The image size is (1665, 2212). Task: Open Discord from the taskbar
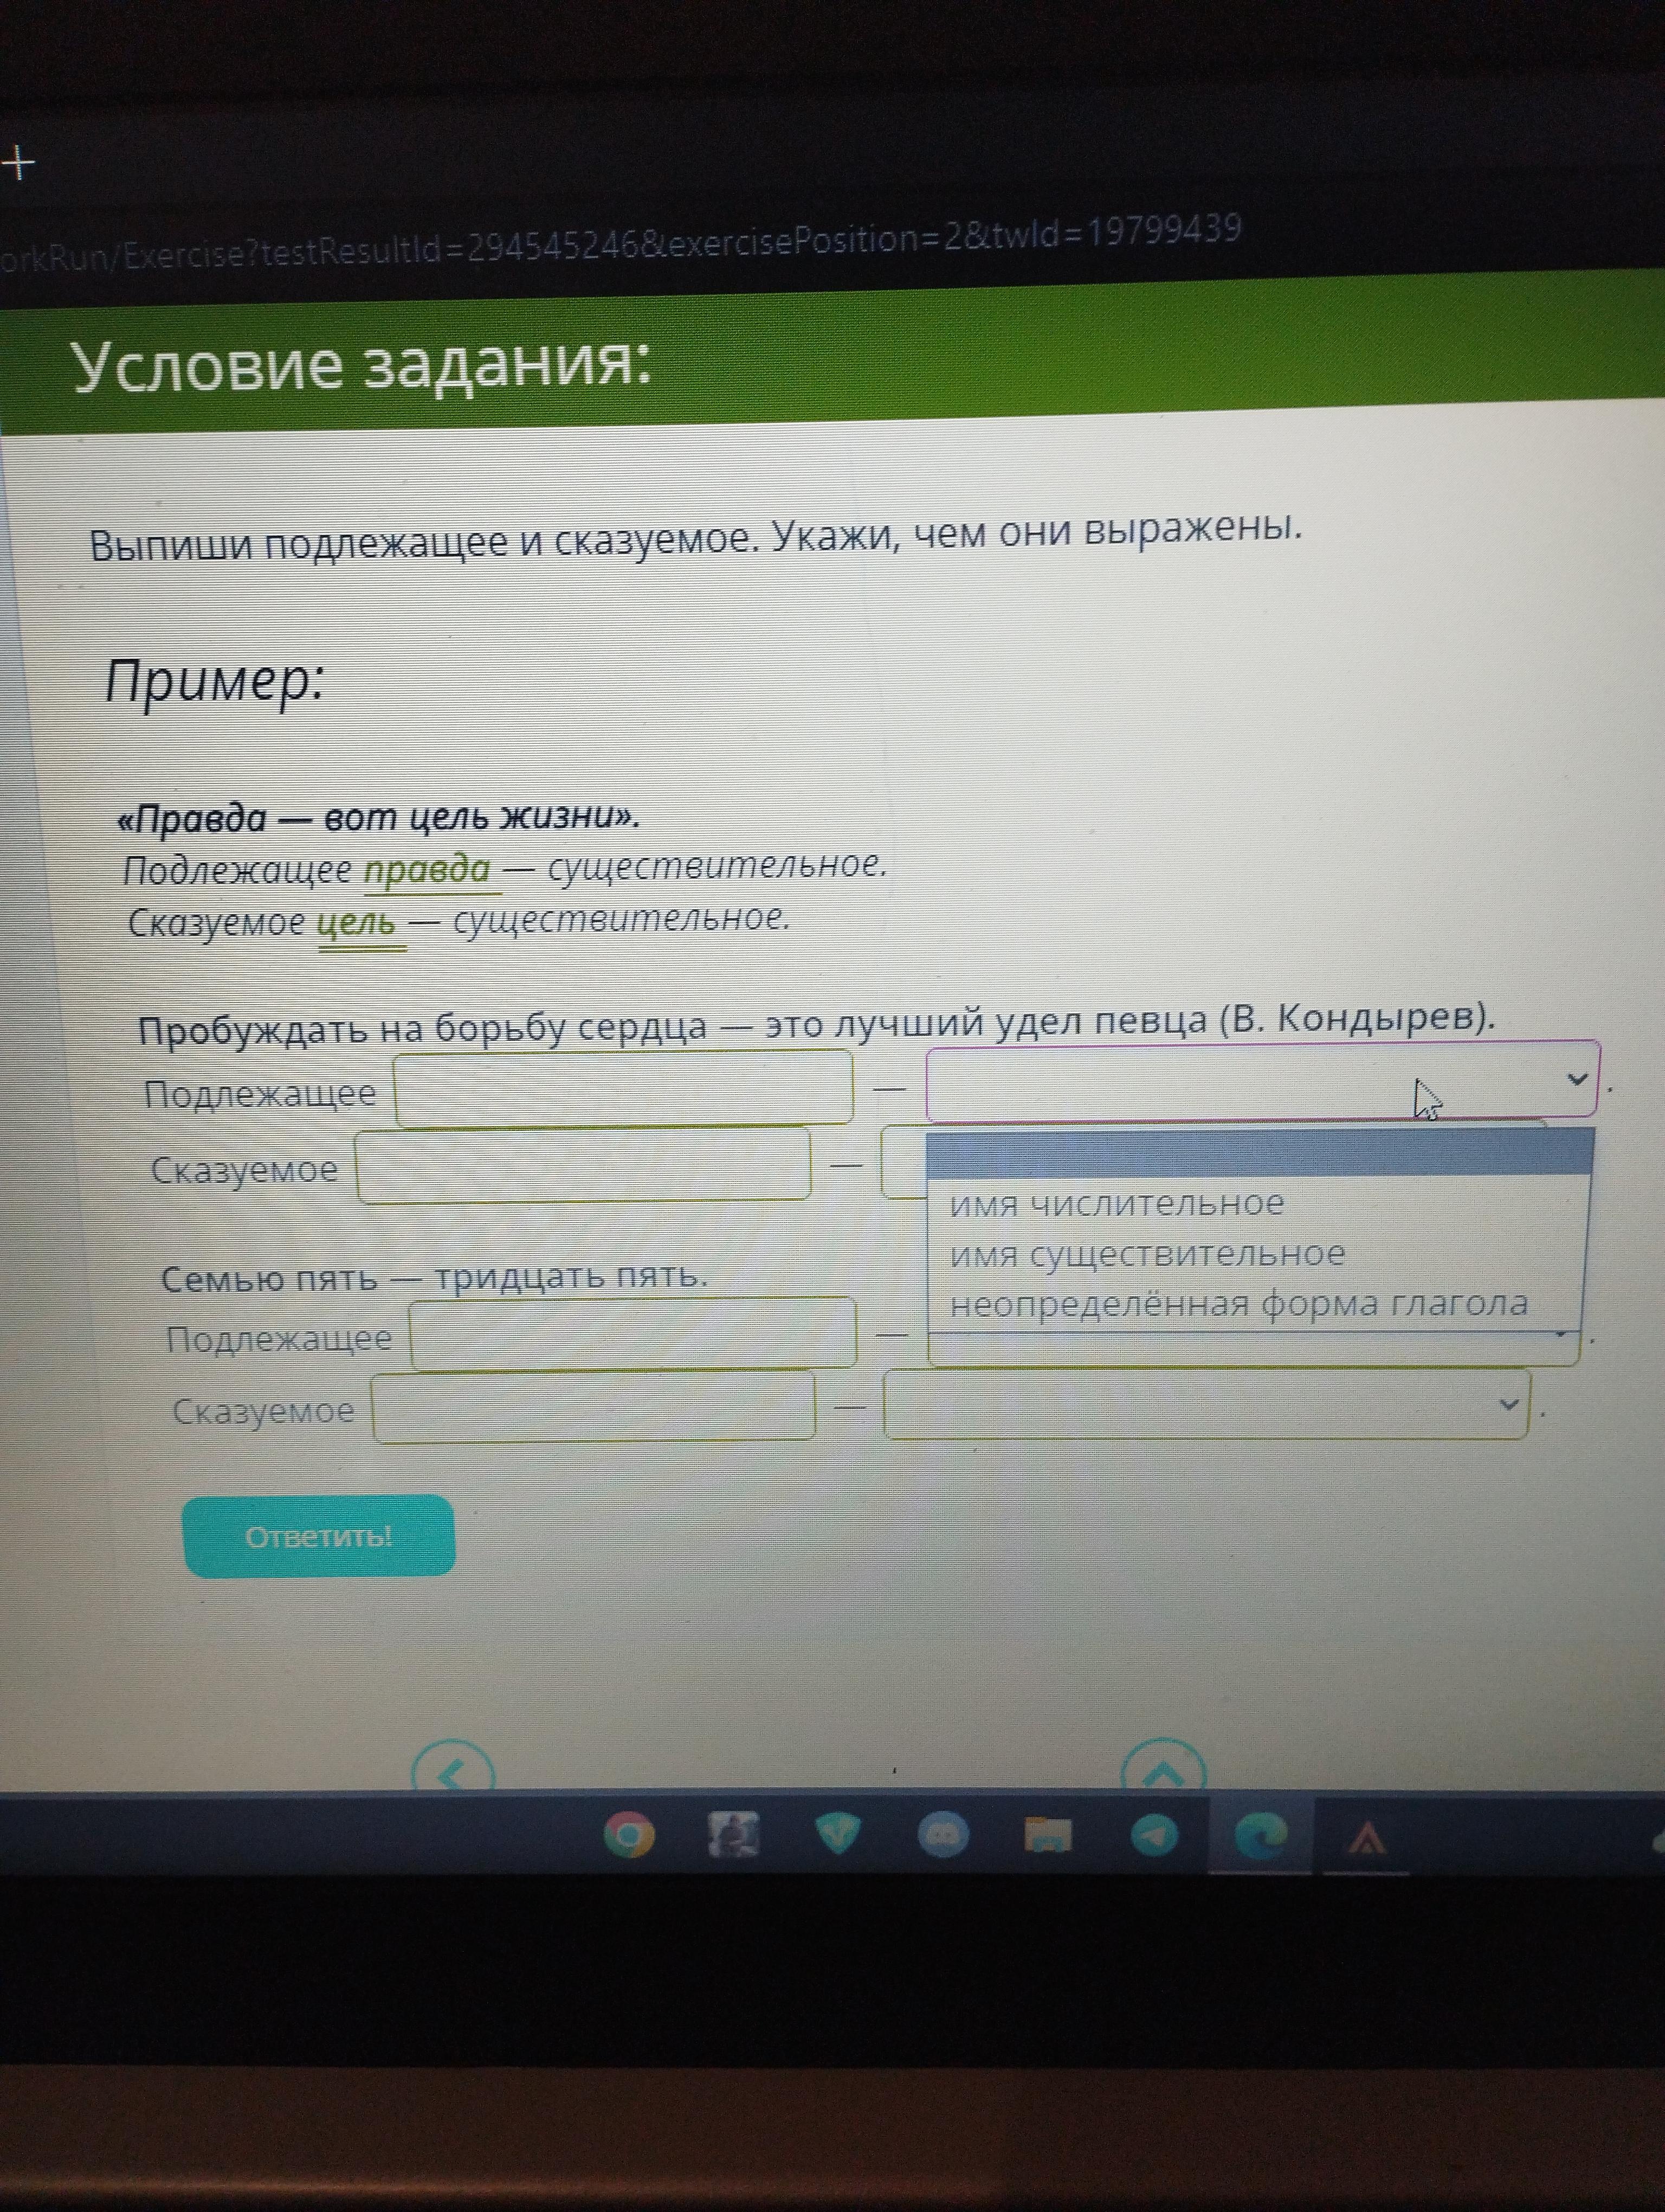tap(943, 1833)
